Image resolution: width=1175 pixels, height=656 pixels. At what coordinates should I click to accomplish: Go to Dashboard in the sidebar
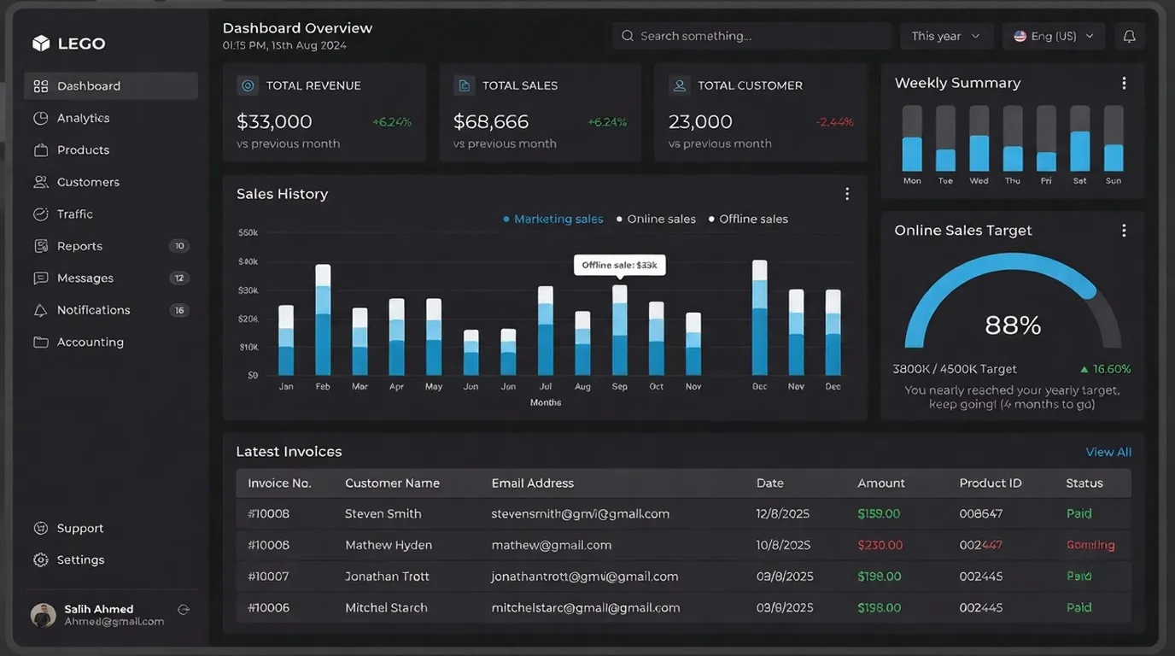pos(111,86)
